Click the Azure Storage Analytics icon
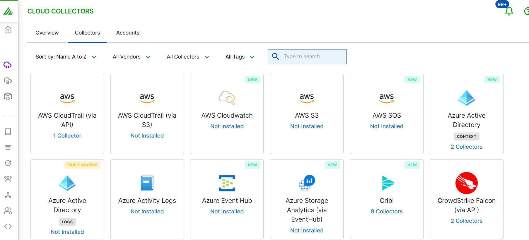Screen dimensions: 529x240 tap(307, 183)
